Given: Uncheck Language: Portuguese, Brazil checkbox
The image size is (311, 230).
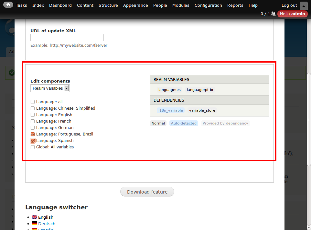Looking at the screenshot, I should tap(33, 134).
